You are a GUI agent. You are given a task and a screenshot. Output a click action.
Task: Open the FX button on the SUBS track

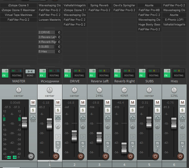click(142, 73)
